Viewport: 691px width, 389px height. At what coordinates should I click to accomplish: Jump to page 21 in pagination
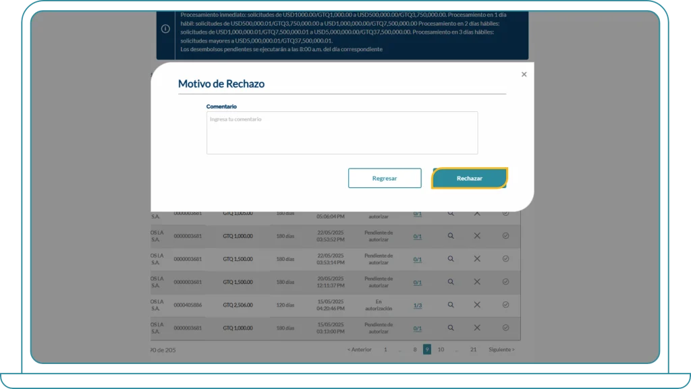(473, 349)
